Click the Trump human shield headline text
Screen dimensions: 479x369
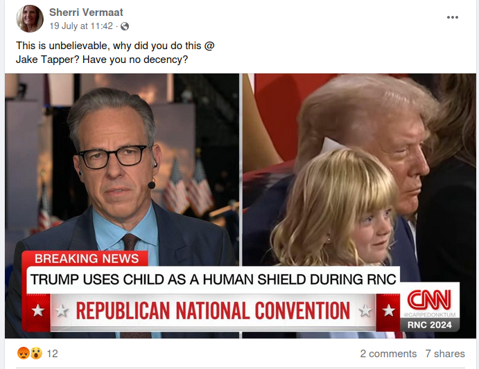coord(212,280)
